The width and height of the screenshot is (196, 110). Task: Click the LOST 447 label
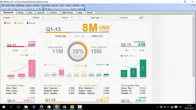coord(79,36)
